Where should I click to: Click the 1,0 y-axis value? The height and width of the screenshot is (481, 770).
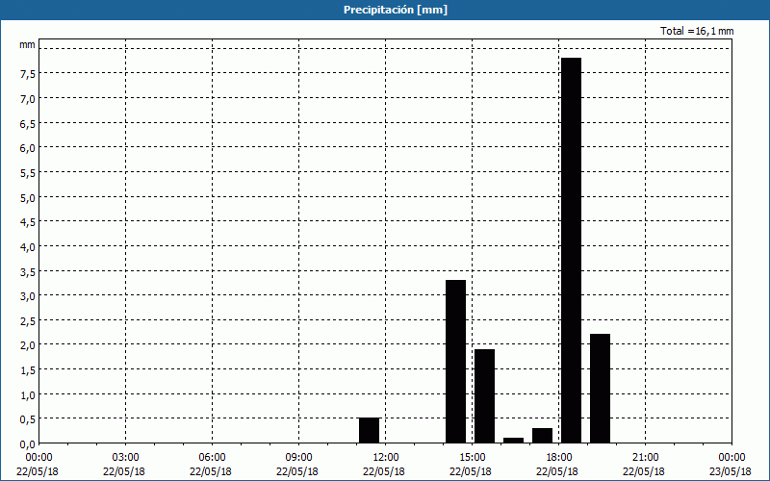point(28,394)
